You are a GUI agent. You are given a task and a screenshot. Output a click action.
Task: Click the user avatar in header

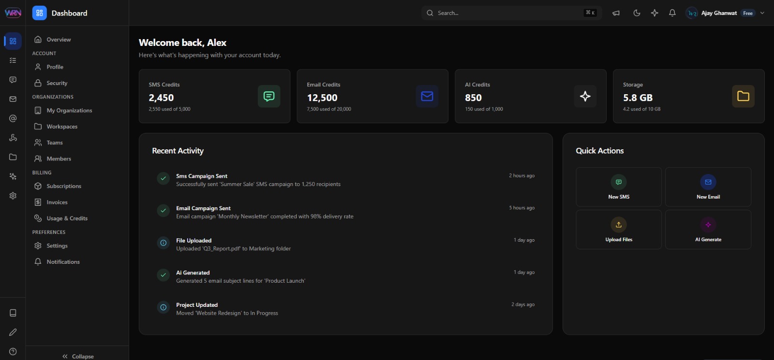(692, 13)
